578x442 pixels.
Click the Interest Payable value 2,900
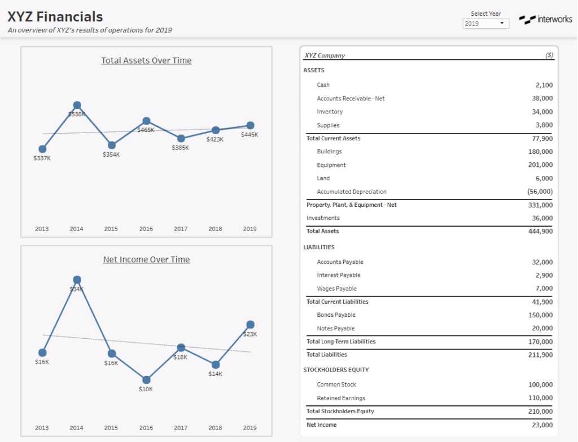(x=544, y=275)
